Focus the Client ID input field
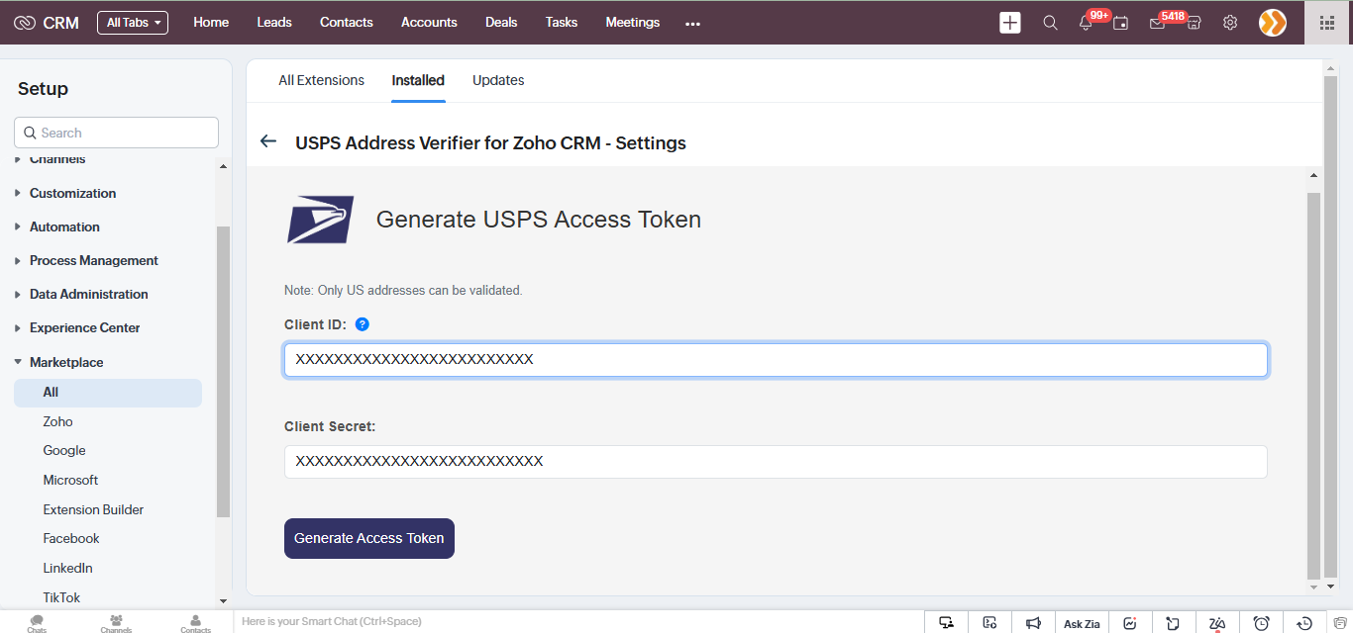Image resolution: width=1353 pixels, height=633 pixels. 776,360
